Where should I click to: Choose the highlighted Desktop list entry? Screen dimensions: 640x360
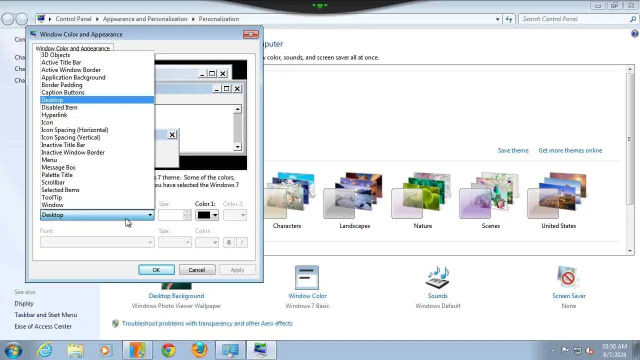(x=97, y=100)
